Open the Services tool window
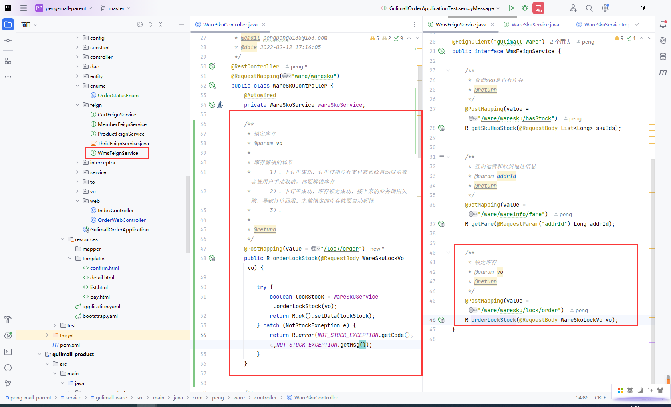The width and height of the screenshot is (671, 407). point(8,336)
